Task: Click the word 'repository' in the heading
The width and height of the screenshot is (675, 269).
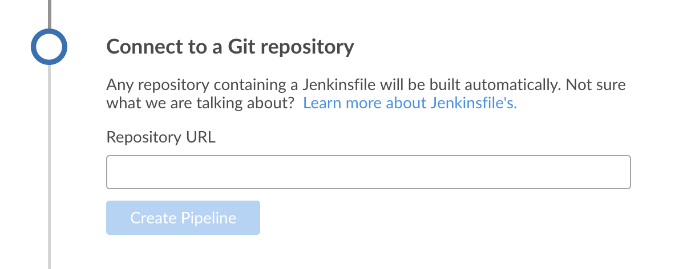Action: [312, 46]
